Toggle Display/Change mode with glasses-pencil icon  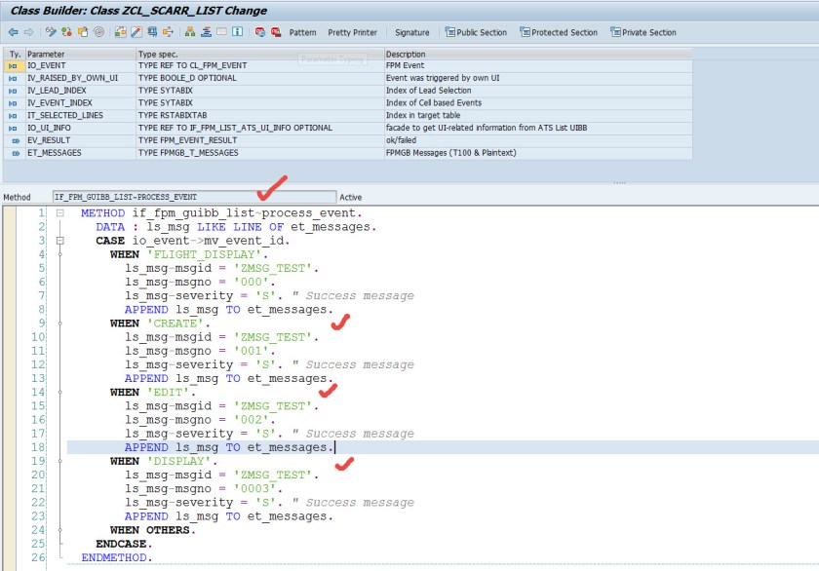point(51,32)
